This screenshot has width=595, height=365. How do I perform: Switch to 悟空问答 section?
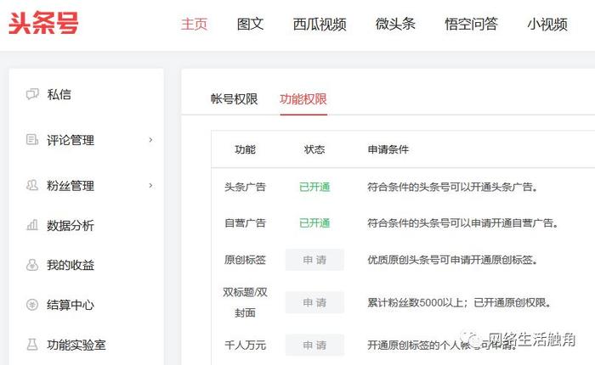(471, 24)
